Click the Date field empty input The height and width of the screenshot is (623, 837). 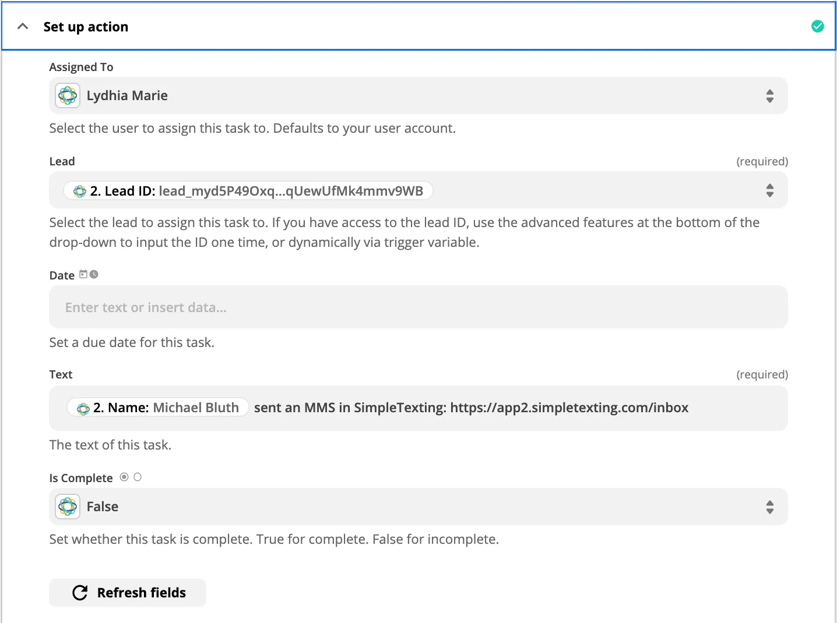(418, 307)
